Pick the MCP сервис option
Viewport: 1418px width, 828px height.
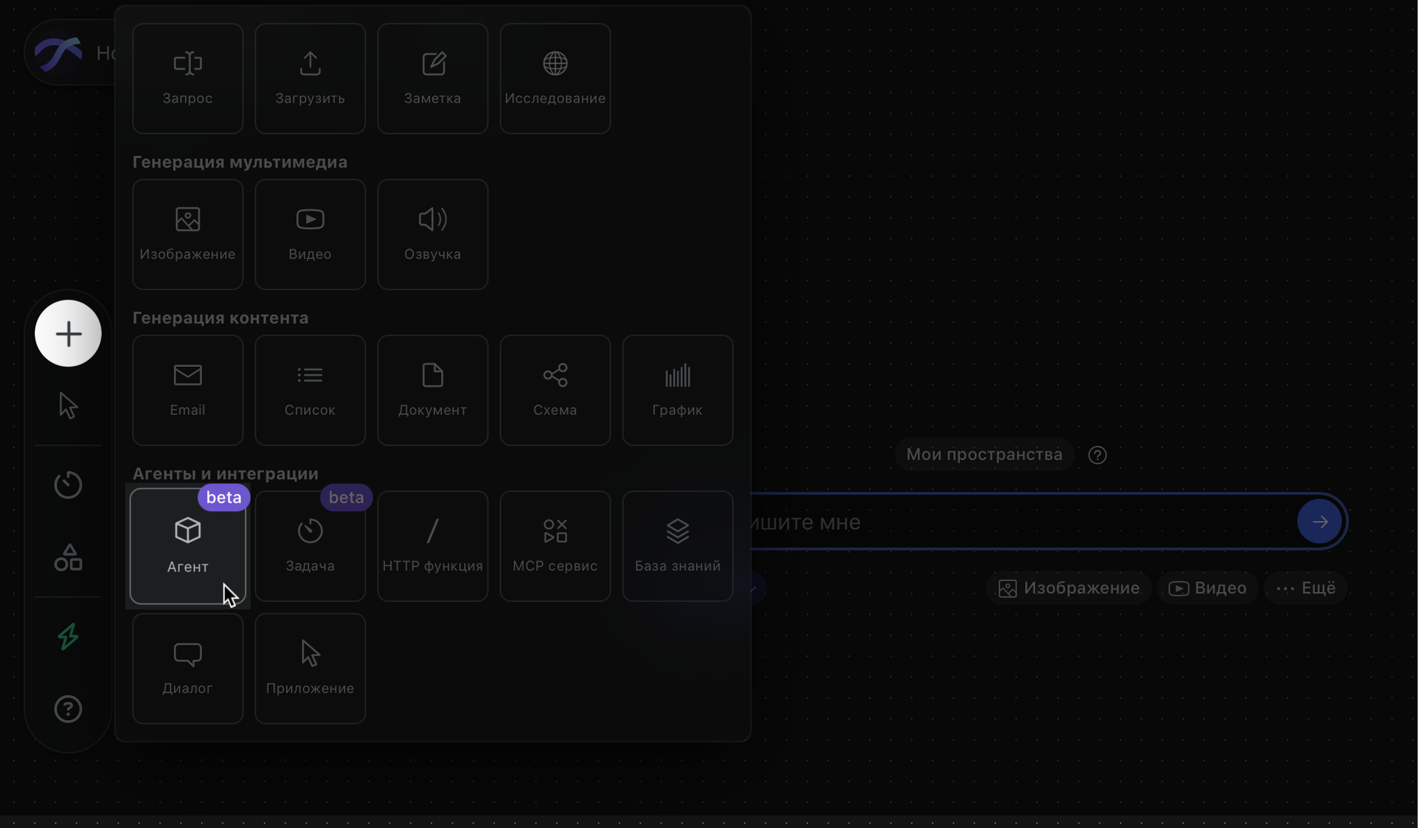point(555,546)
